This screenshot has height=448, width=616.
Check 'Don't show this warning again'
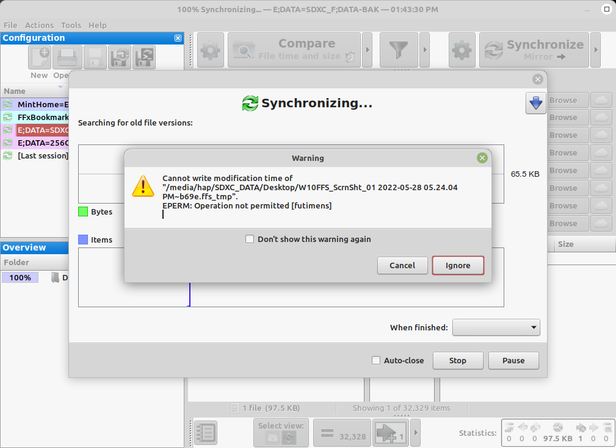pyautogui.click(x=250, y=239)
